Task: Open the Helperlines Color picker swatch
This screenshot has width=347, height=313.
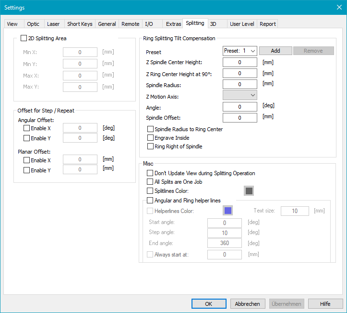Action: pyautogui.click(x=227, y=211)
